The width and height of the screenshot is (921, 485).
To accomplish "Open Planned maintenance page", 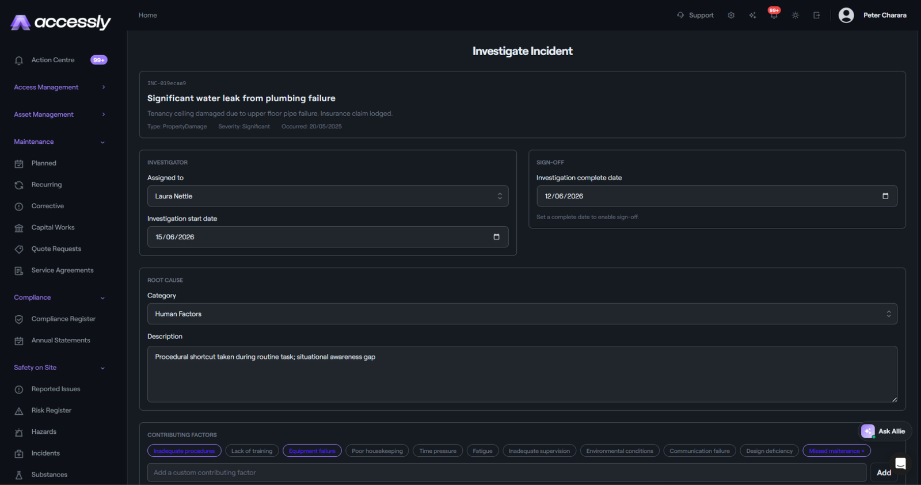I will click(x=44, y=163).
